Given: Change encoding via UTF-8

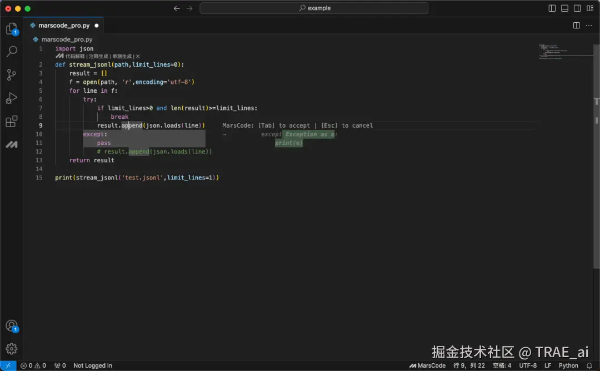Looking at the screenshot, I should click(528, 365).
